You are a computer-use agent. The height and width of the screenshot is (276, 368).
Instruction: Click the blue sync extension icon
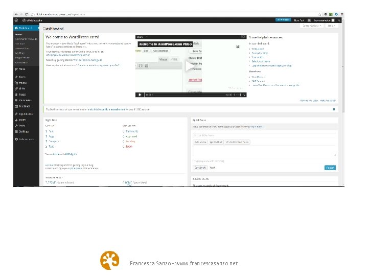[336, 14]
